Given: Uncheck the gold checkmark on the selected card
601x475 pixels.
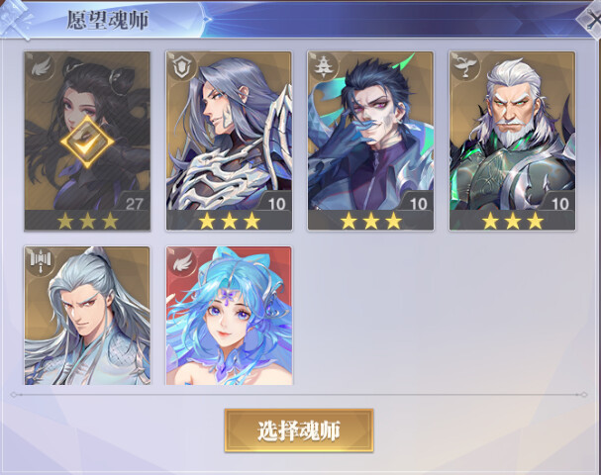Looking at the screenshot, I should click(x=87, y=142).
